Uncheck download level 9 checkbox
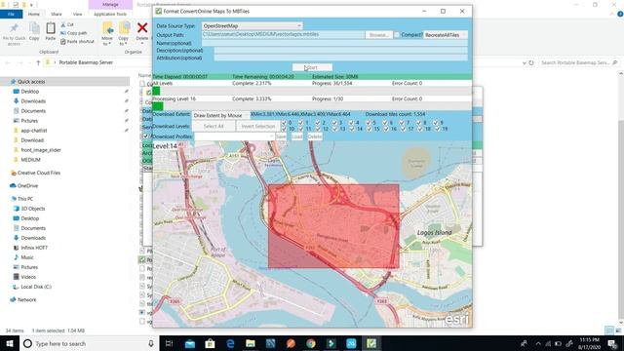The width and height of the screenshot is (624, 351). tap(436, 123)
